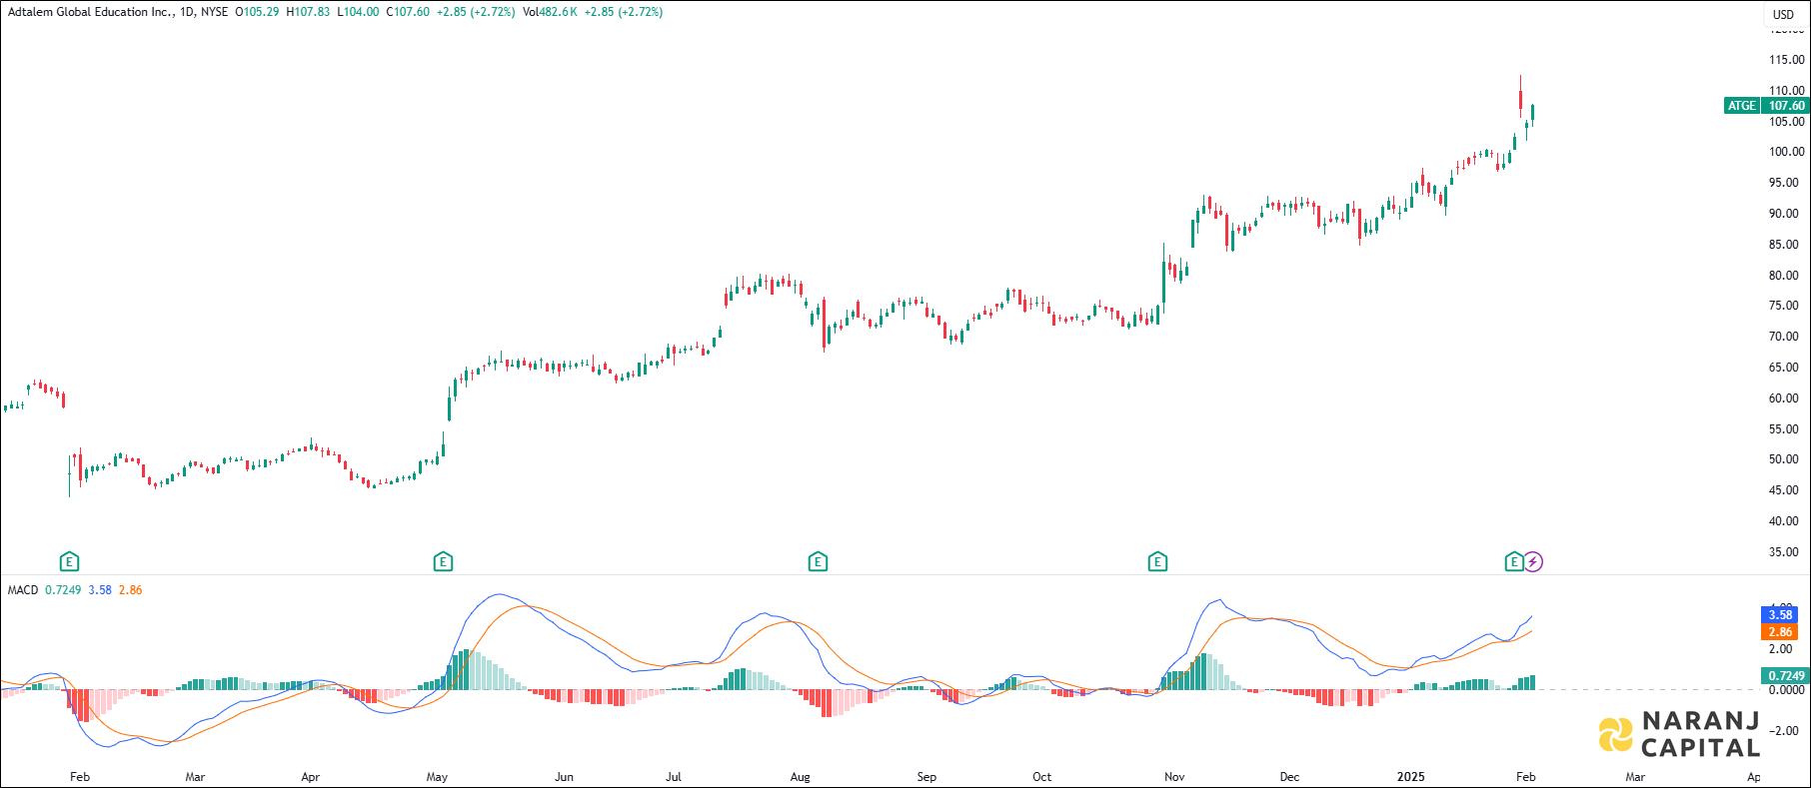
Task: Click the 90.00 price axis label
Action: coord(1784,214)
